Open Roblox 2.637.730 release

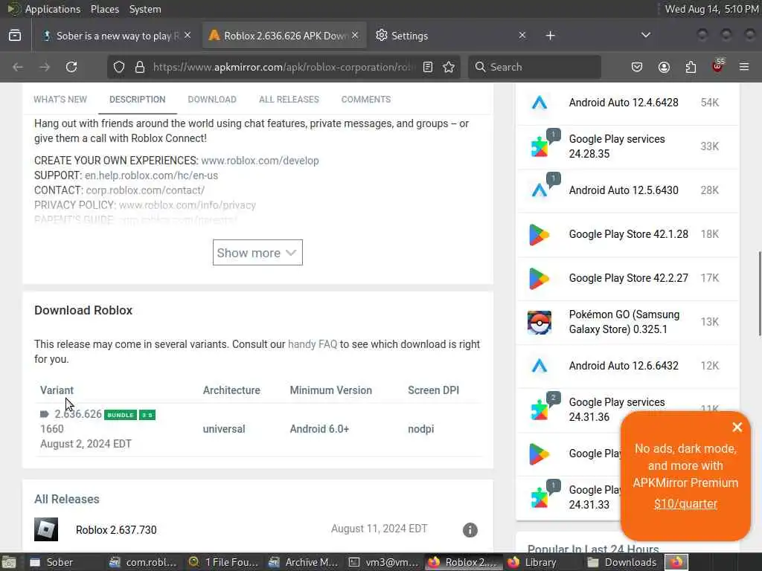[x=116, y=529]
